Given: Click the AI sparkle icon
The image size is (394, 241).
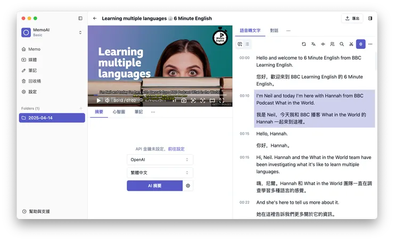Looking at the screenshot, I should tap(323, 44).
